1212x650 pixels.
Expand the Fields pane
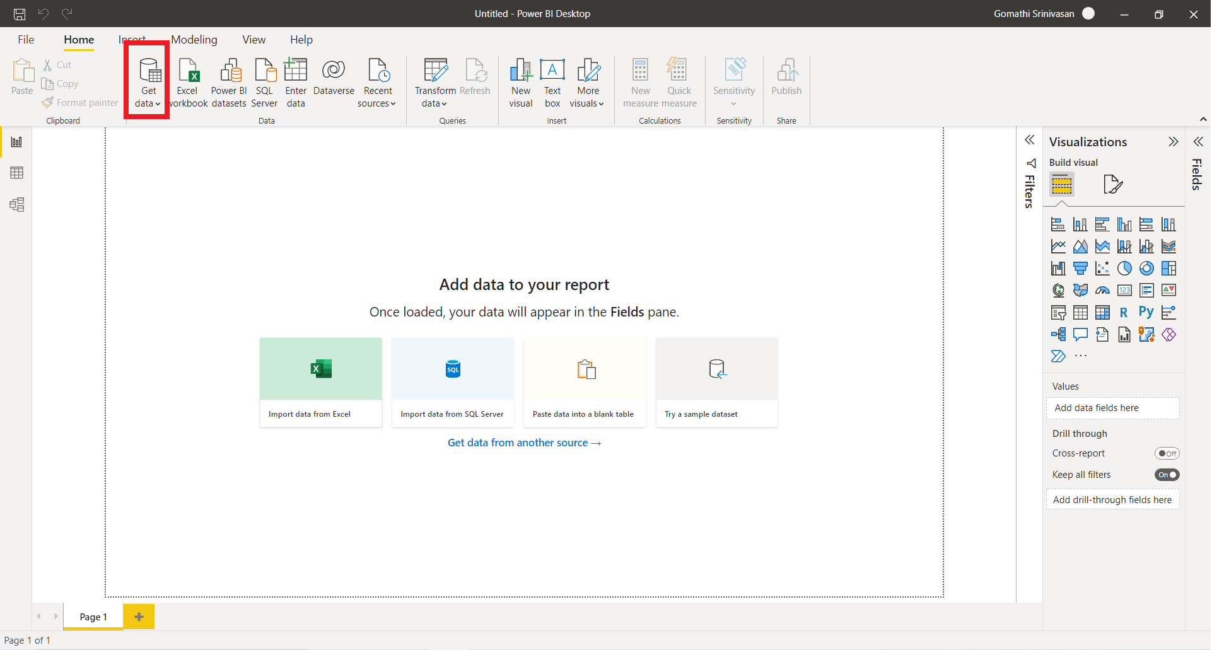pos(1198,142)
